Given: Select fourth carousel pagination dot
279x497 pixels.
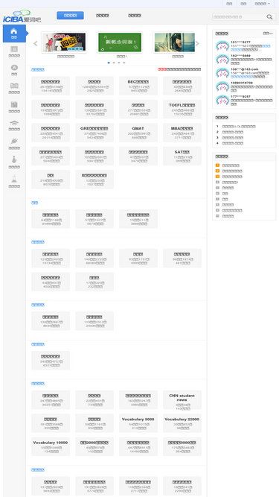Looking at the screenshot, I should coord(124,63).
